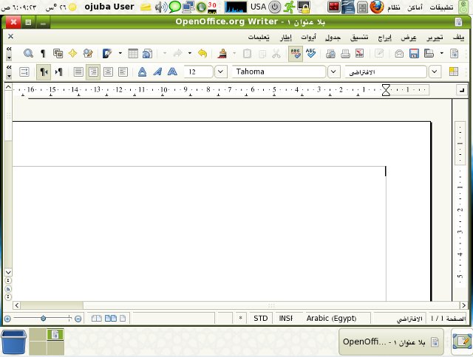Open the Navigator star icon
The width and height of the screenshot is (473, 357).
click(72, 54)
